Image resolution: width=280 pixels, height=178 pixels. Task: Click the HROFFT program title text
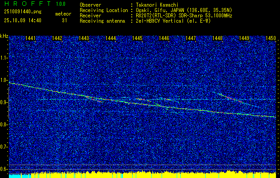[28, 4]
